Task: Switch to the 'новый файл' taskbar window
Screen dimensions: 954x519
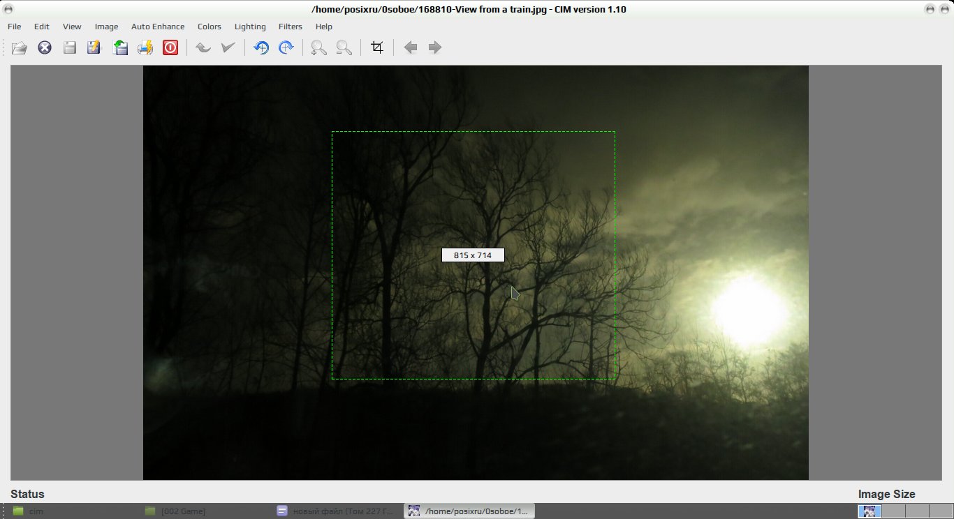Action: [x=337, y=511]
